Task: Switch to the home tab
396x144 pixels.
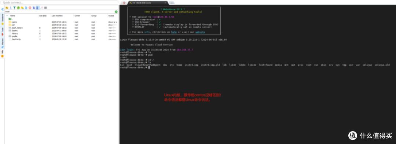Action: (x=124, y=3)
